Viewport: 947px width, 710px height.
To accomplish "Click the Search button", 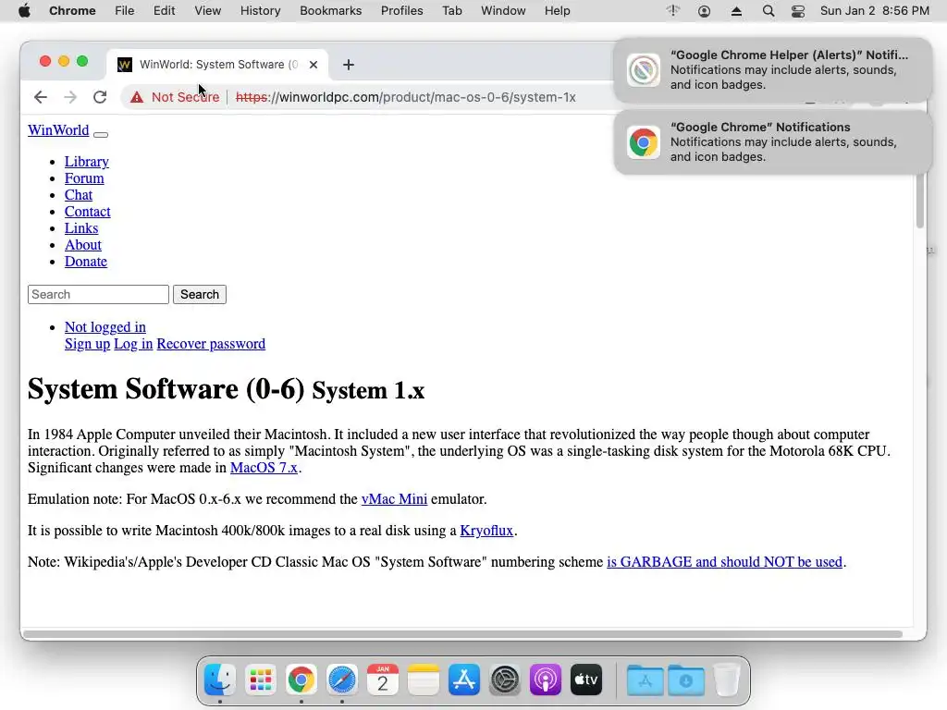I will pos(200,295).
